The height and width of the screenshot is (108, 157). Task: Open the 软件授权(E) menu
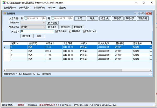click(x=39, y=8)
